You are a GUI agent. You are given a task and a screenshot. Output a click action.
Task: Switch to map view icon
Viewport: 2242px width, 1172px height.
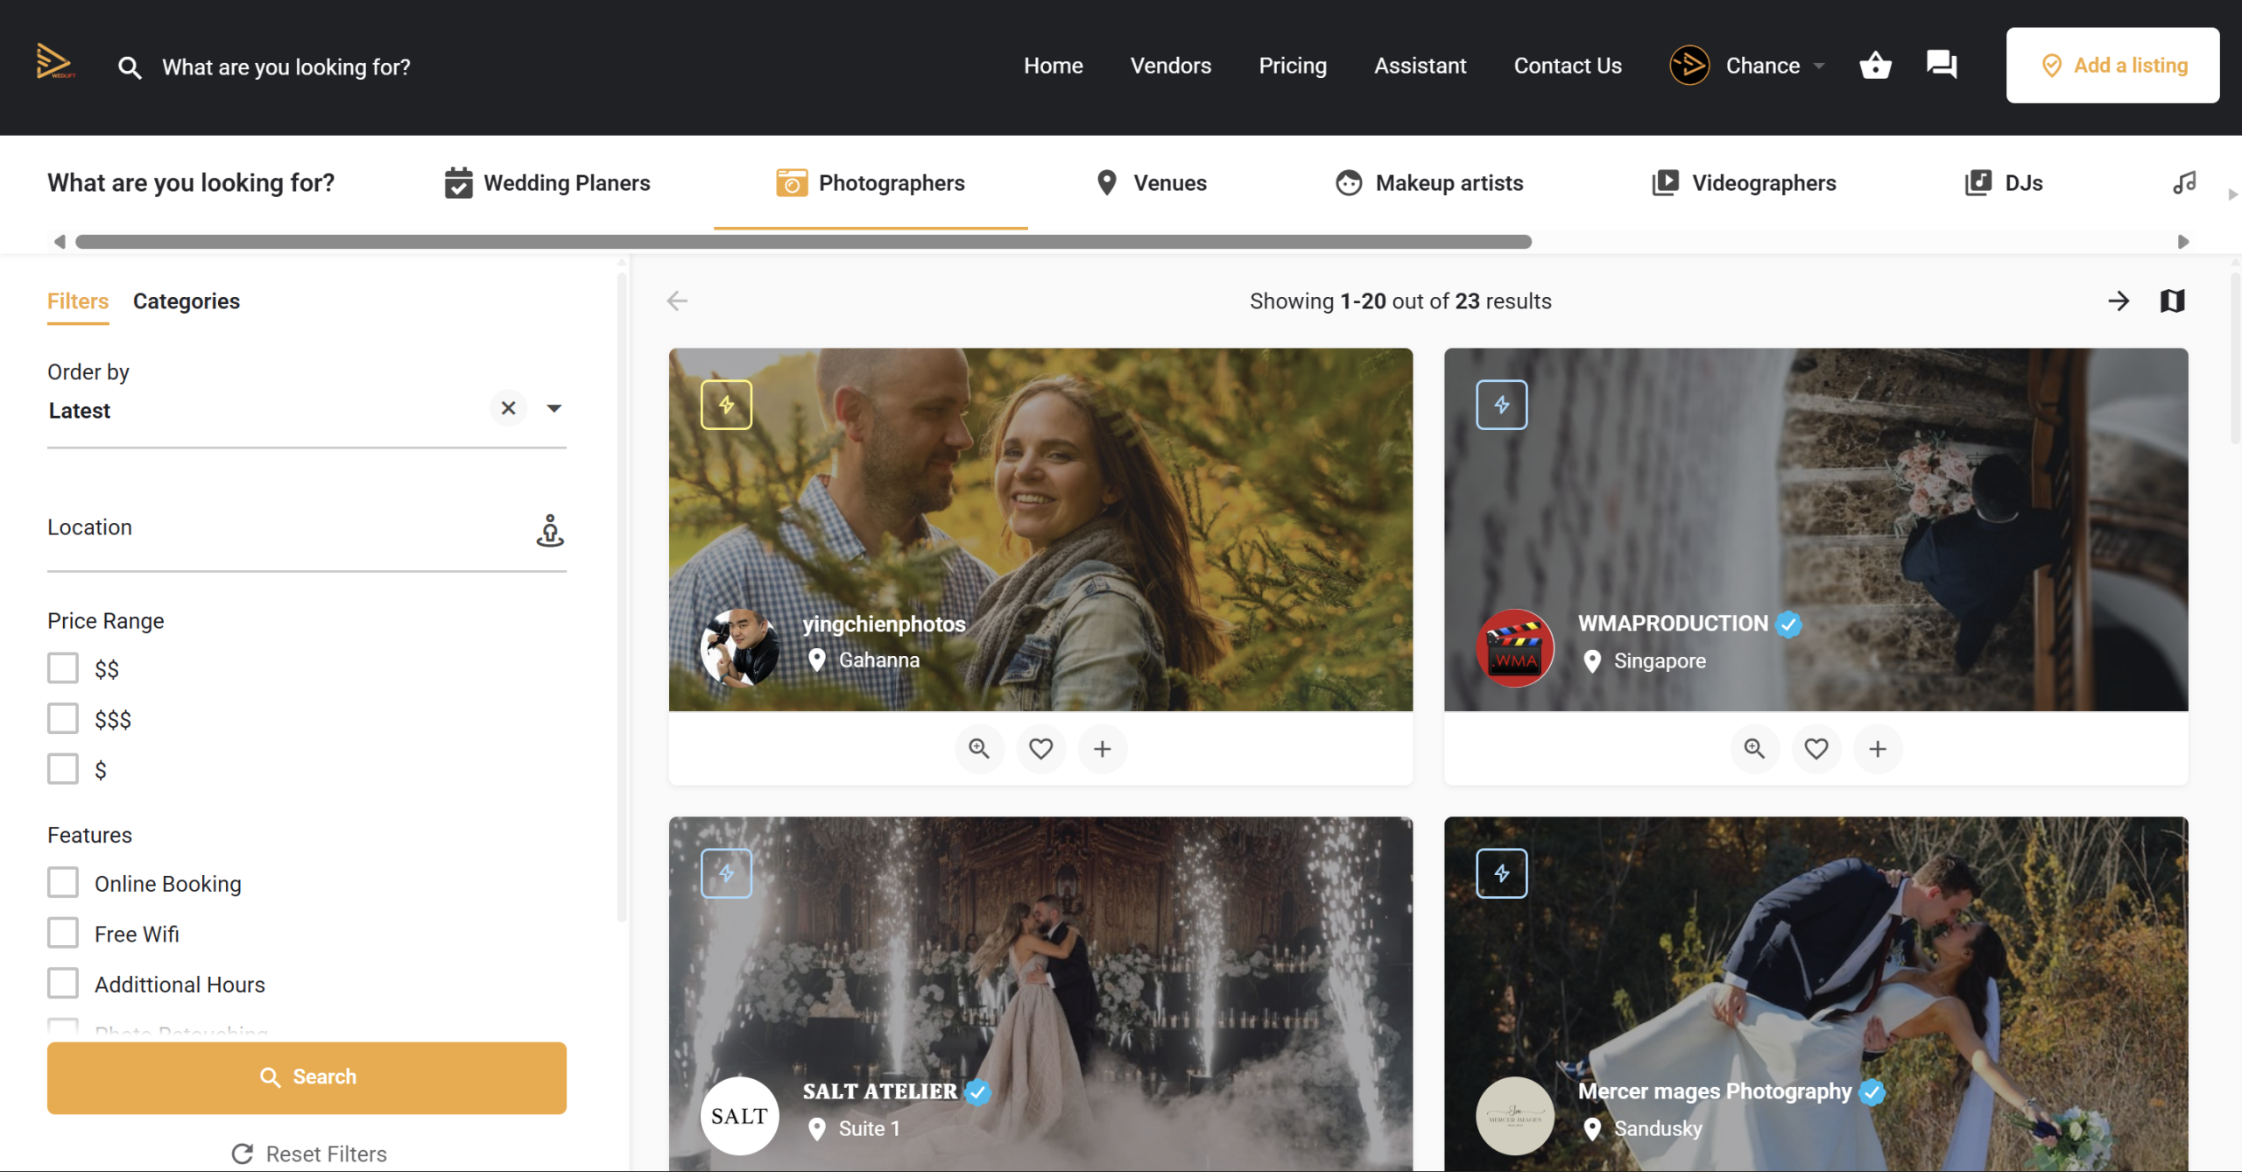click(x=2172, y=301)
